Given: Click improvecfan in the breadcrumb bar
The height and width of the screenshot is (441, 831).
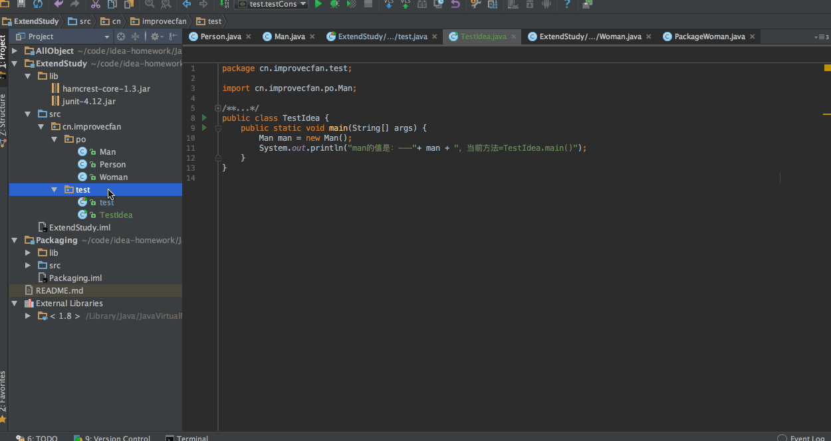Looking at the screenshot, I should click(164, 21).
